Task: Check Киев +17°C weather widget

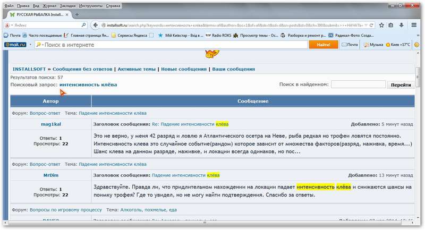Action: pos(398,45)
